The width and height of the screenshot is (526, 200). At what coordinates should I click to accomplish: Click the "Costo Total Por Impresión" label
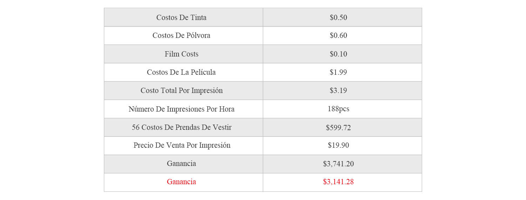(181, 91)
